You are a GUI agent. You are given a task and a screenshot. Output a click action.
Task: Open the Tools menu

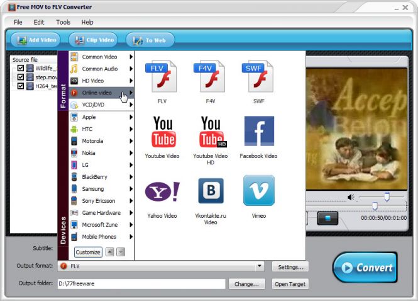(x=63, y=22)
